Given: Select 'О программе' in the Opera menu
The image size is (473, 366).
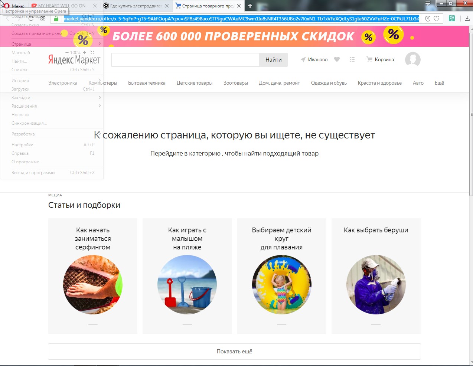Looking at the screenshot, I should click(52, 162).
